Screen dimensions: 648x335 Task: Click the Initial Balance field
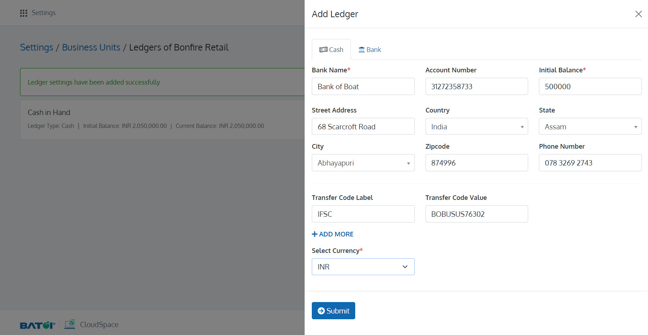click(x=590, y=86)
